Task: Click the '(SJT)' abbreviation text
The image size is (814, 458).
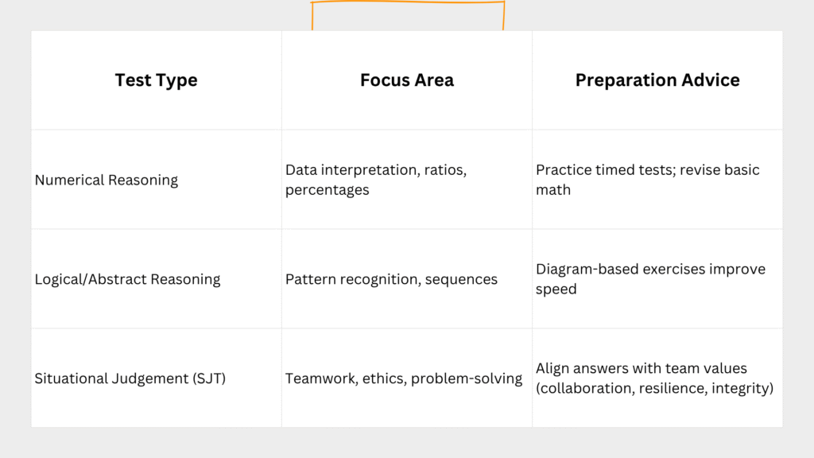Action: pos(209,378)
